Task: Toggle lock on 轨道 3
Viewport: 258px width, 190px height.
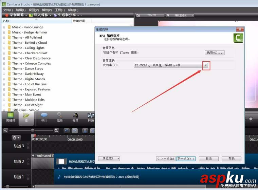Action: point(28,147)
